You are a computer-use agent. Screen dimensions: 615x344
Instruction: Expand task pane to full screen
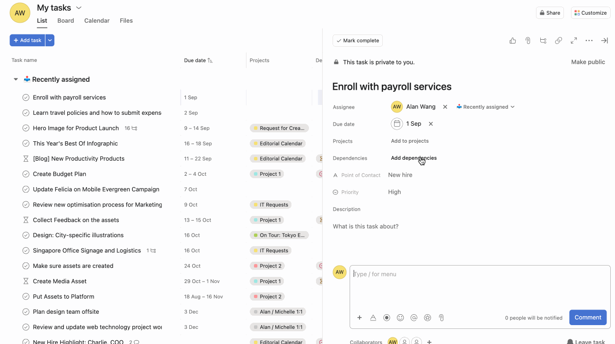tap(574, 41)
